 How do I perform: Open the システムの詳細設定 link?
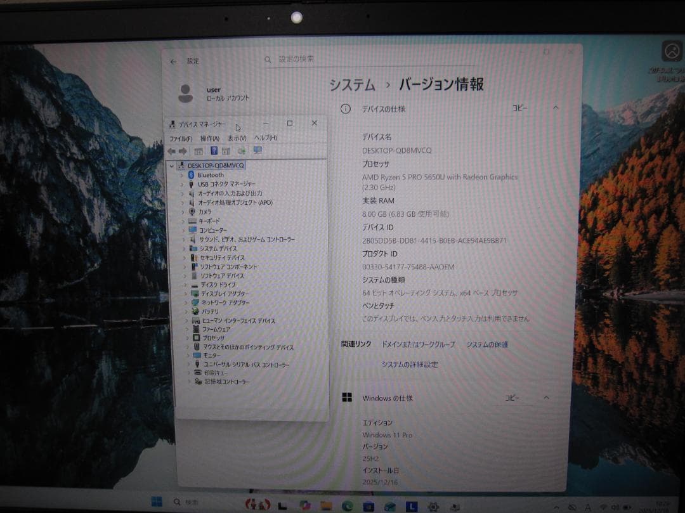[x=410, y=365]
